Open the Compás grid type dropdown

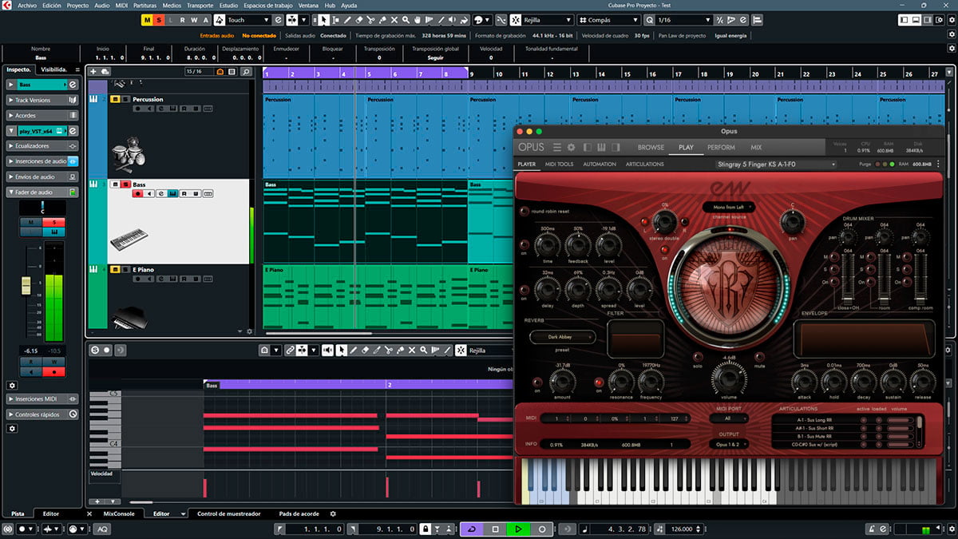(x=609, y=19)
